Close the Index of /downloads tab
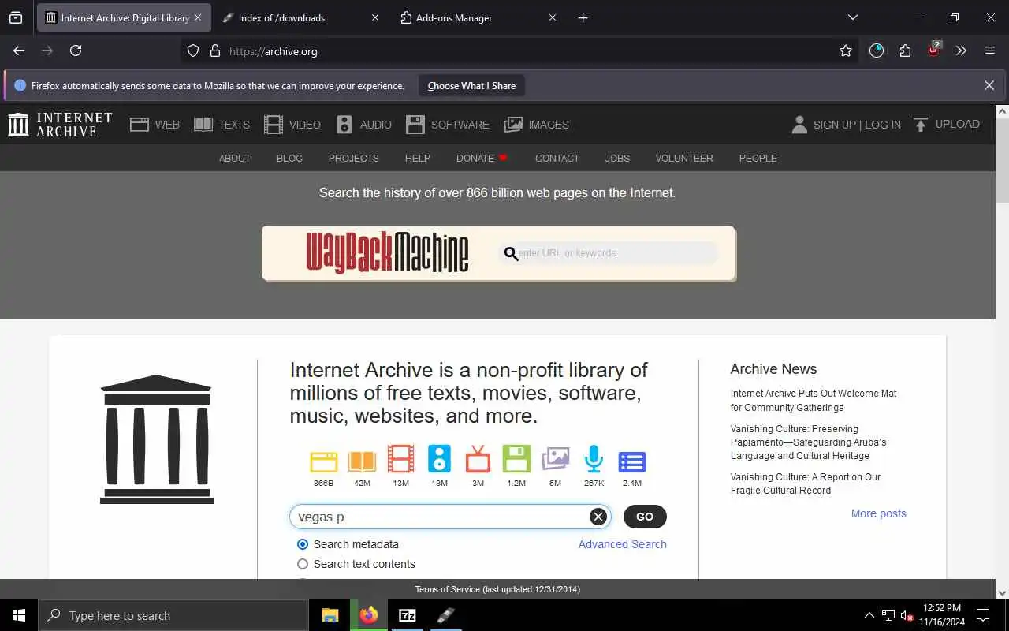The height and width of the screenshot is (631, 1009). [x=375, y=17]
